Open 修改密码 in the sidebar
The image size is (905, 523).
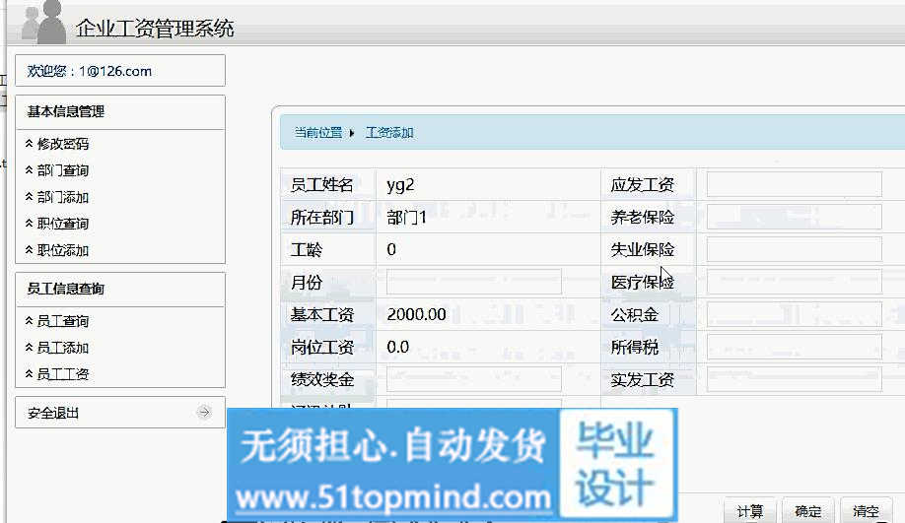[63, 144]
